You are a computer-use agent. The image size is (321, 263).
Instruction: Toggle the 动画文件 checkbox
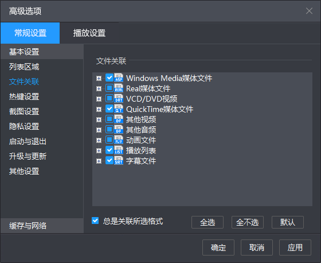click(x=109, y=140)
